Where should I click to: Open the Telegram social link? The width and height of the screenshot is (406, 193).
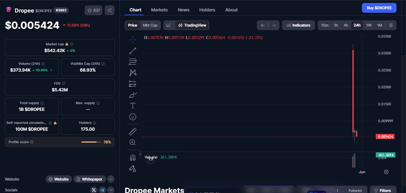[102, 190]
